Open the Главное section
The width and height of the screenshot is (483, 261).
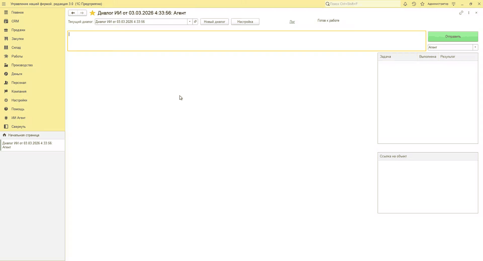pos(18,12)
